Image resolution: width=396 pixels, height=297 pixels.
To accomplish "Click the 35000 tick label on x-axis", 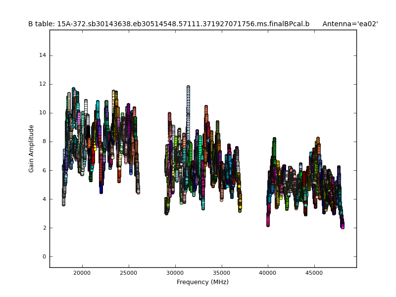I will 221,272.
